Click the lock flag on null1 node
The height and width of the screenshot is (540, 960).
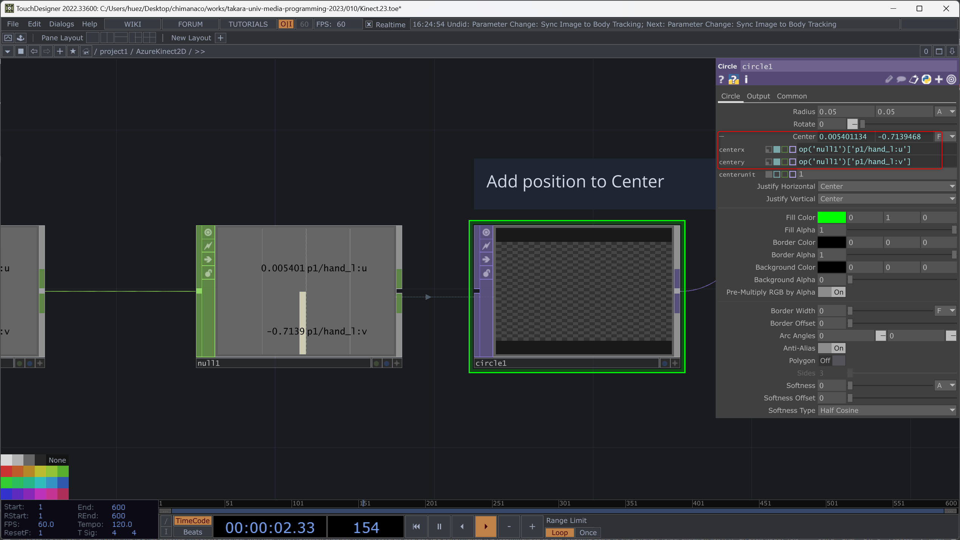coord(208,273)
